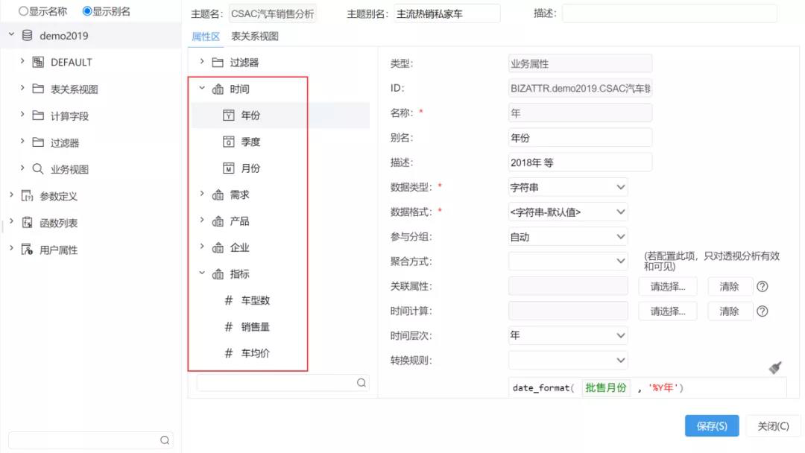Expand the 函数列表 node
Screen dimensions: 805x453
coord(11,221)
